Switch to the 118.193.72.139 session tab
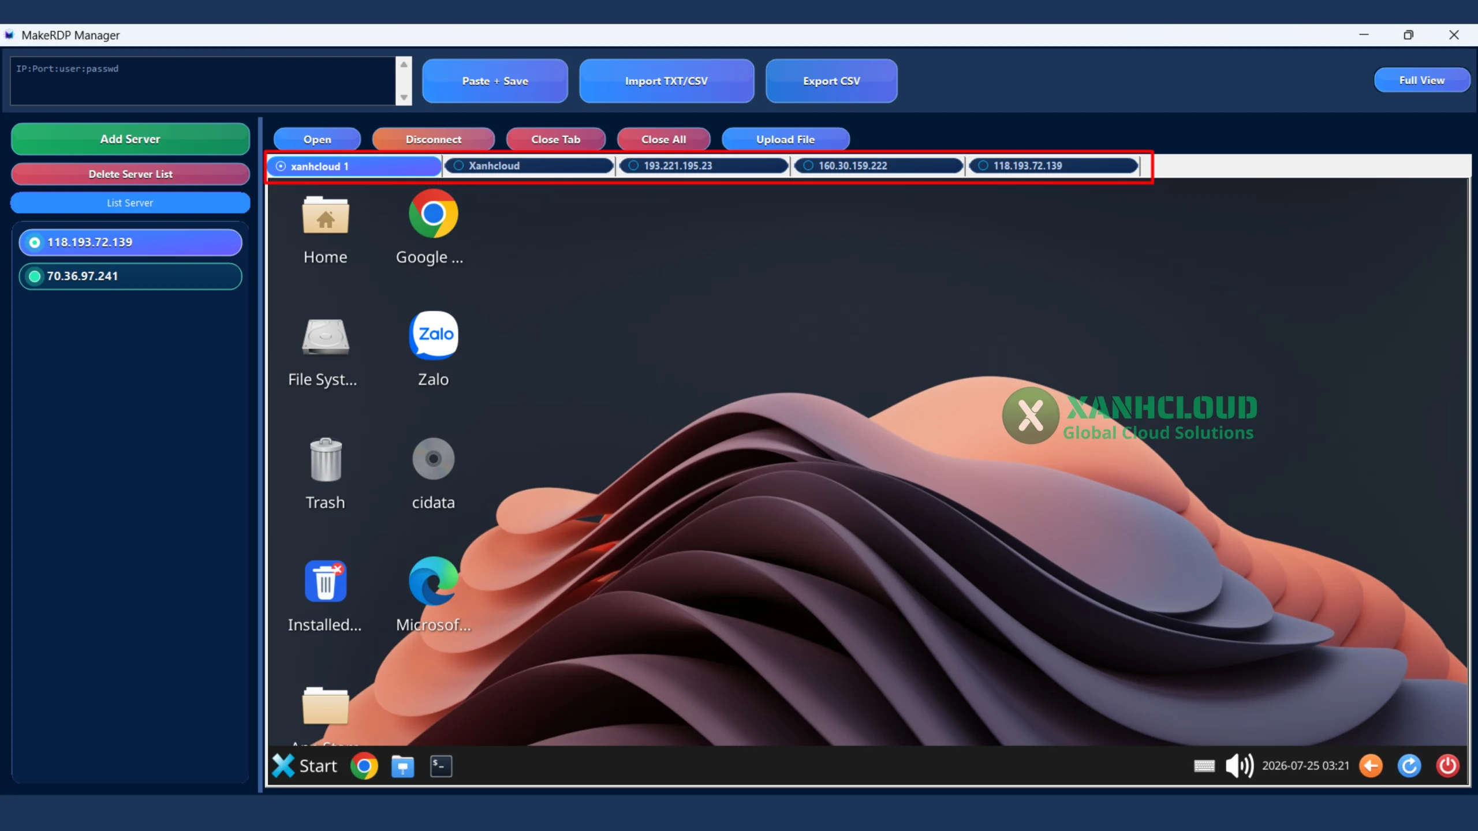 tap(1054, 166)
